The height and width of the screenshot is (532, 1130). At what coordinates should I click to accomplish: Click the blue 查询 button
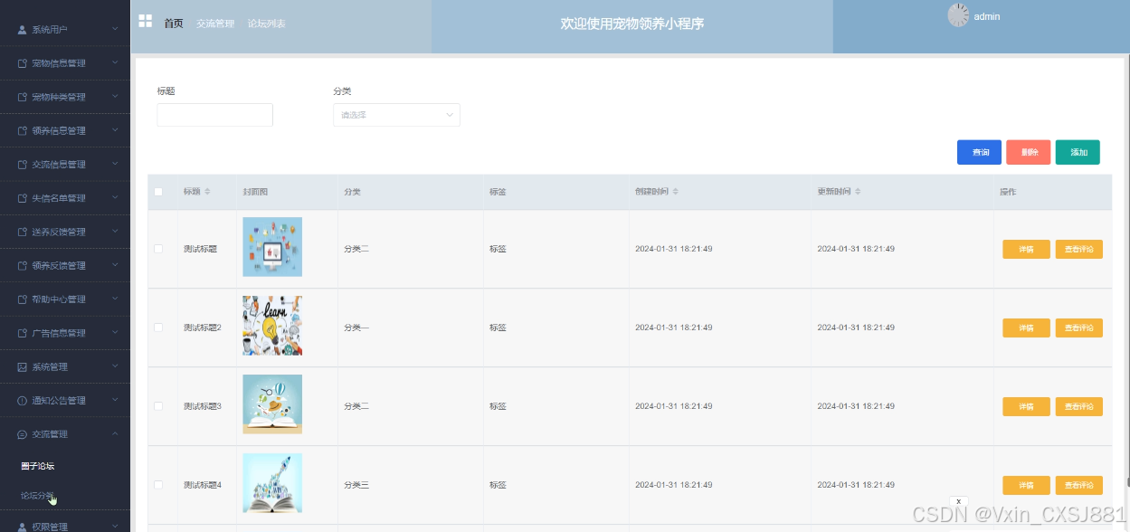tap(979, 152)
